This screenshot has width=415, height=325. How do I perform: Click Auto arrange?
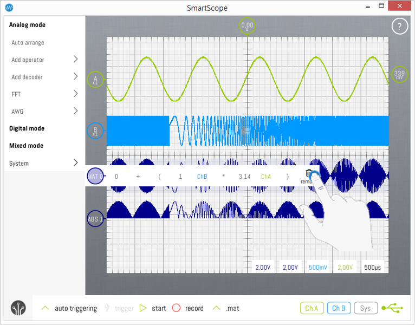[28, 43]
